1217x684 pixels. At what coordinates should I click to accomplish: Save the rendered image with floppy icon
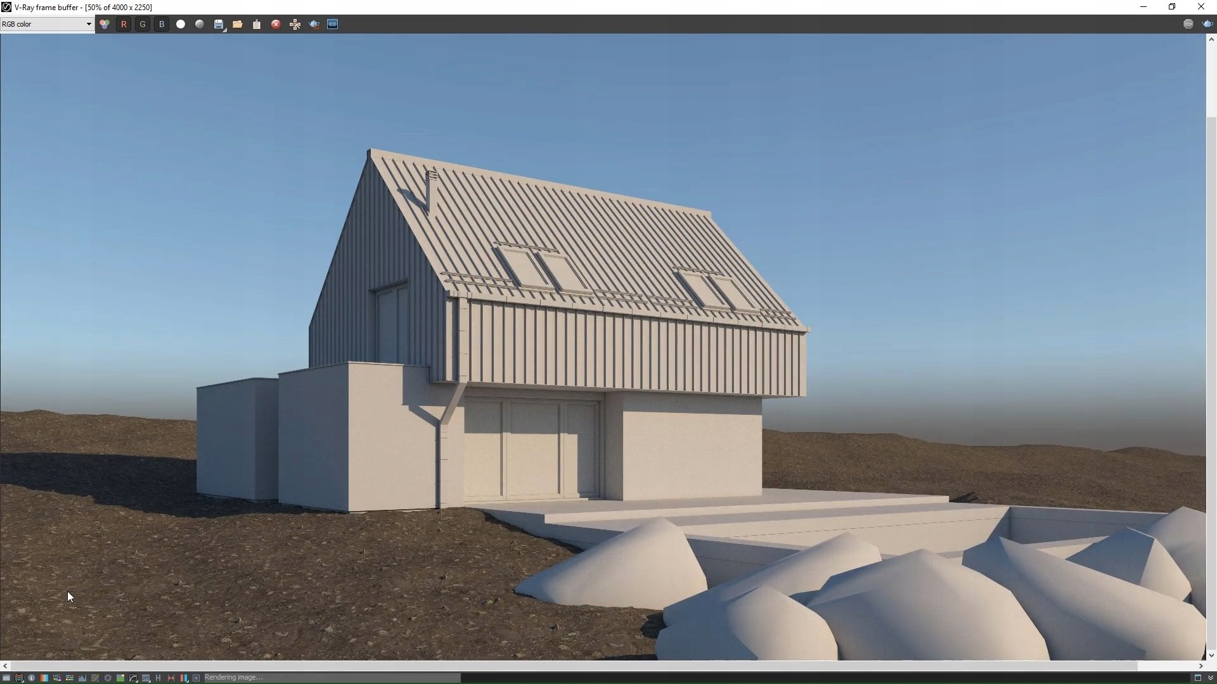[219, 24]
